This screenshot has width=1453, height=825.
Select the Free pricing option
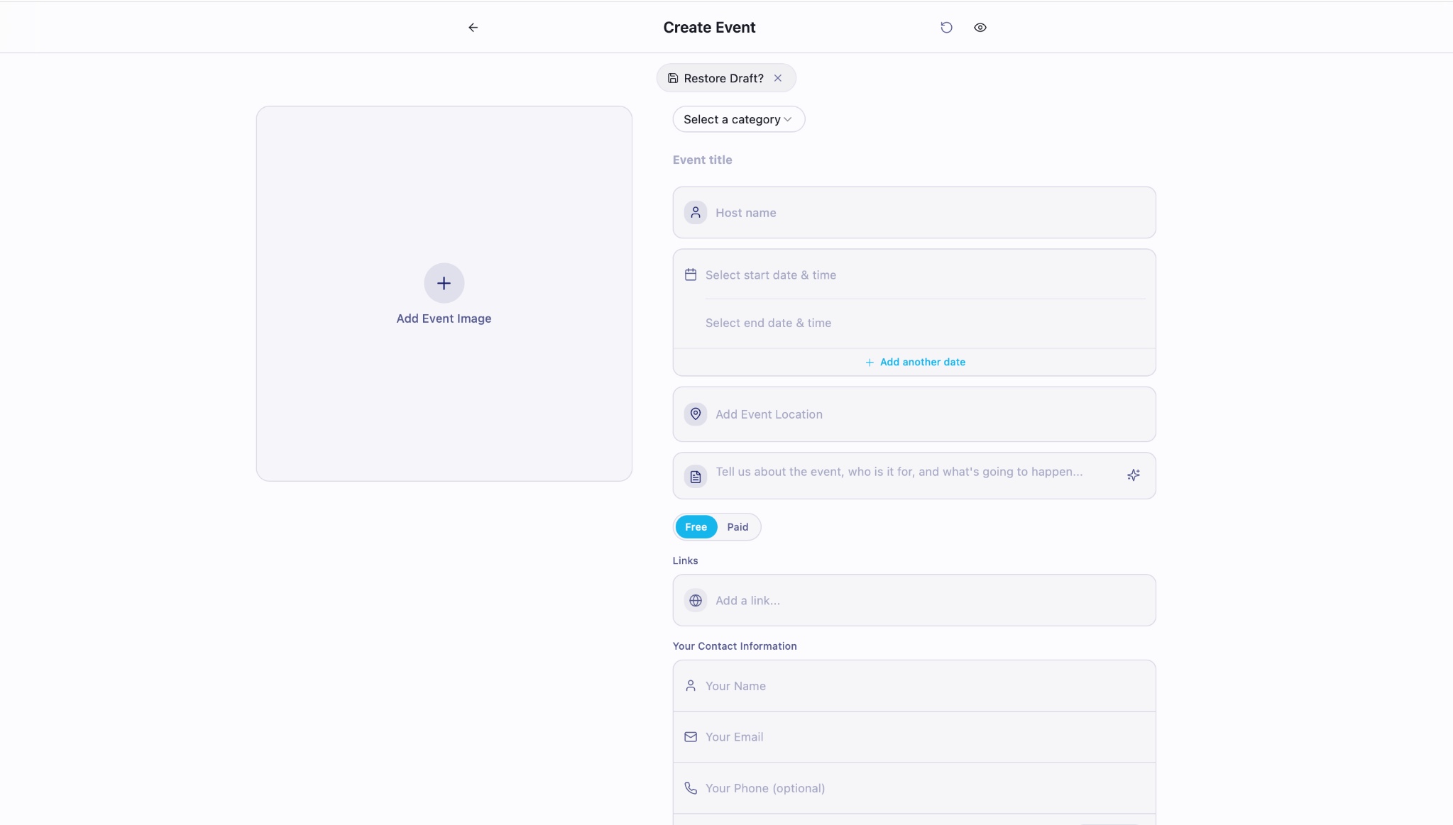click(x=696, y=527)
